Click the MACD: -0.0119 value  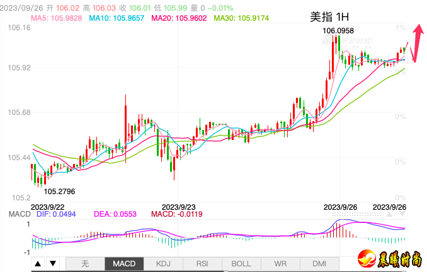pyautogui.click(x=177, y=214)
